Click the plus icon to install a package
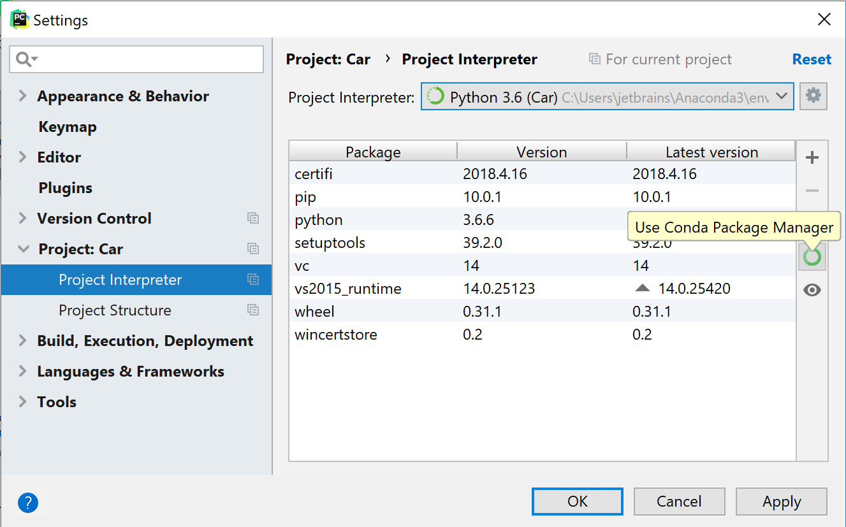Screen dimensions: 846x527 point(812,158)
